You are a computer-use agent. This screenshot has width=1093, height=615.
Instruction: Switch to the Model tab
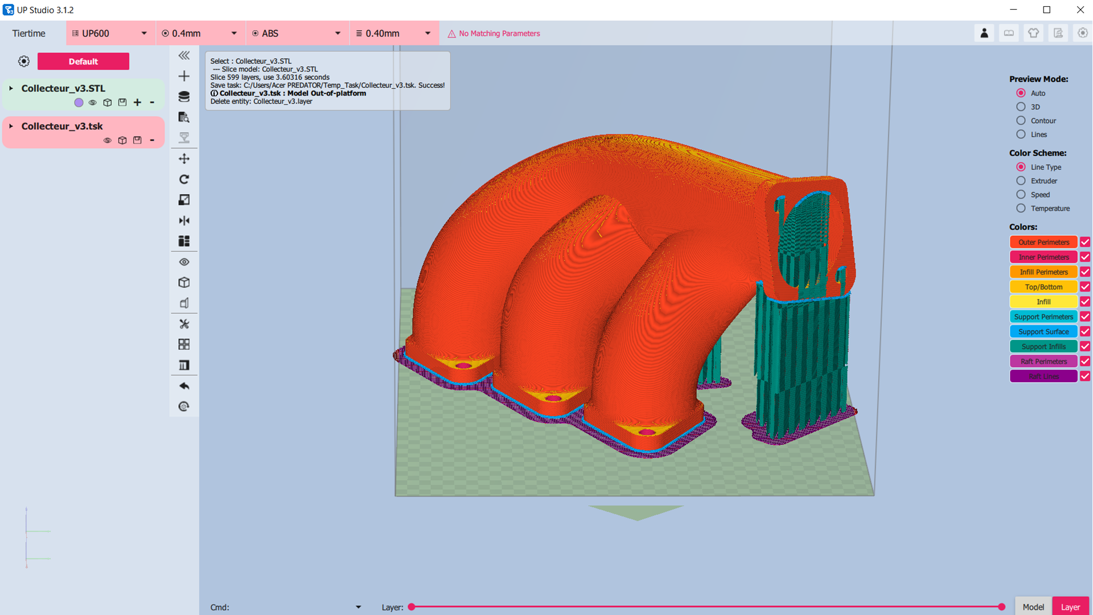pos(1033,607)
